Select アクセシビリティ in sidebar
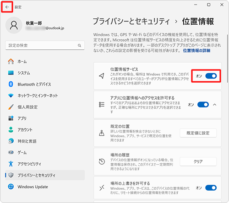The width and height of the screenshot is (229, 203). pos(45,164)
